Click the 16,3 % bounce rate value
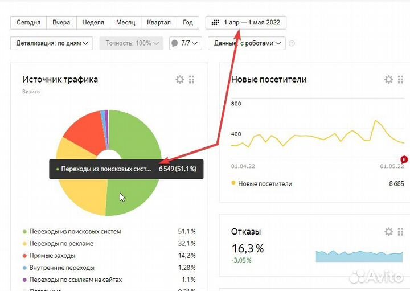This screenshot has width=410, height=291. [248, 248]
